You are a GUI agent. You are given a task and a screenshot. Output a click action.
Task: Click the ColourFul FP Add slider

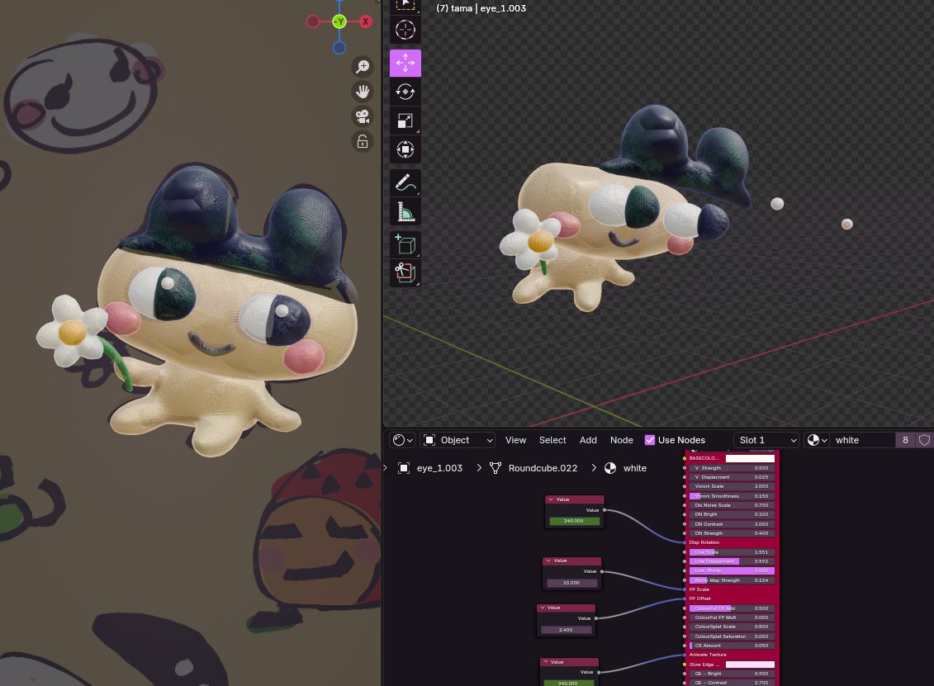coord(732,608)
